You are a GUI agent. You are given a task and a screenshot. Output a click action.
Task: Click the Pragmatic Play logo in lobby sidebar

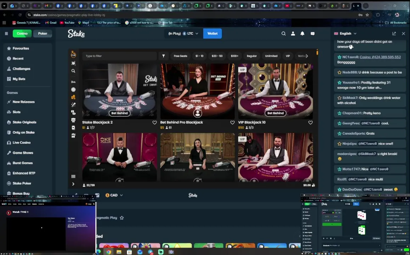[73, 54]
